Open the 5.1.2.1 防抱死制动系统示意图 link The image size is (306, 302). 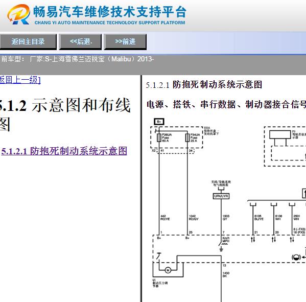[64, 151]
